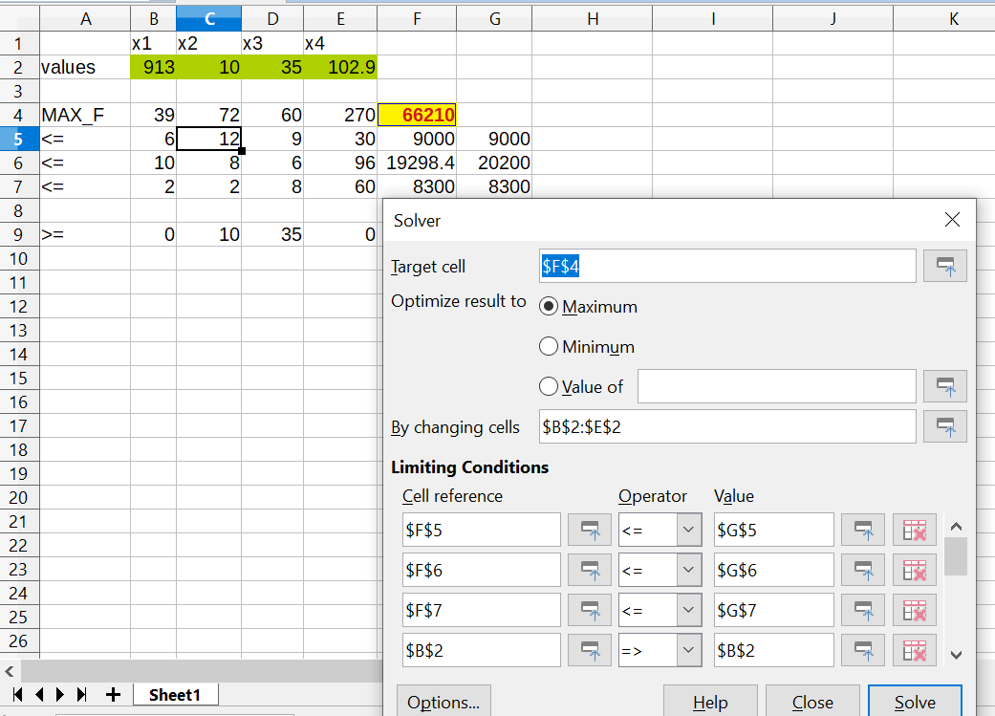Click the shrink icon beside Target cell
Image resolution: width=995 pixels, height=716 pixels.
pos(945,266)
